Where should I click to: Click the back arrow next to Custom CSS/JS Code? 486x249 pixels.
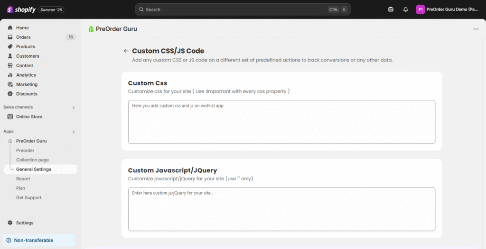(x=126, y=51)
